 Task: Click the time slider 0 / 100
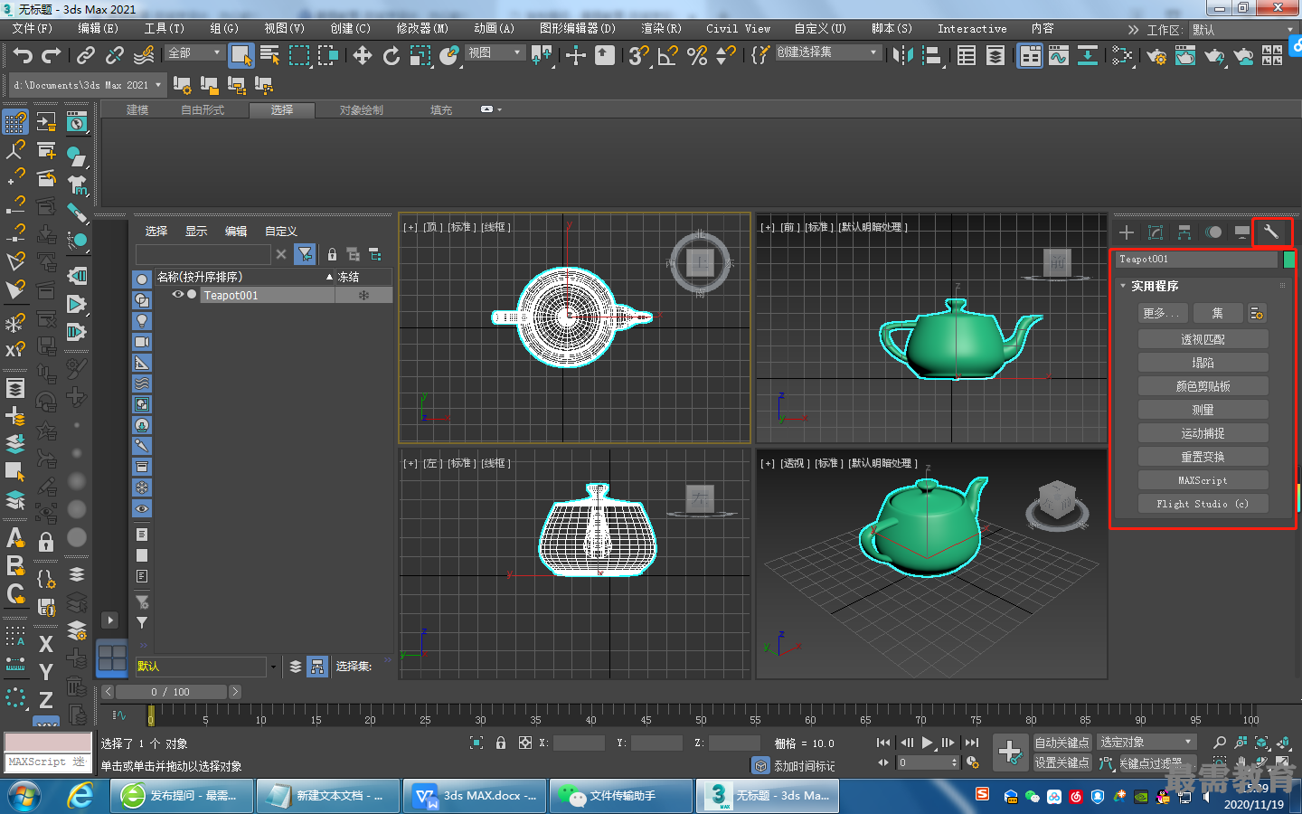[171, 692]
